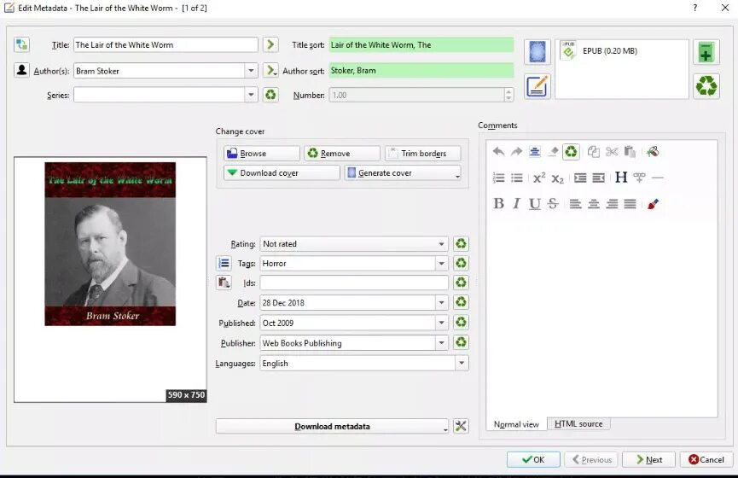Image resolution: width=738 pixels, height=478 pixels.
Task: Redo in the comments editor
Action: 517,152
